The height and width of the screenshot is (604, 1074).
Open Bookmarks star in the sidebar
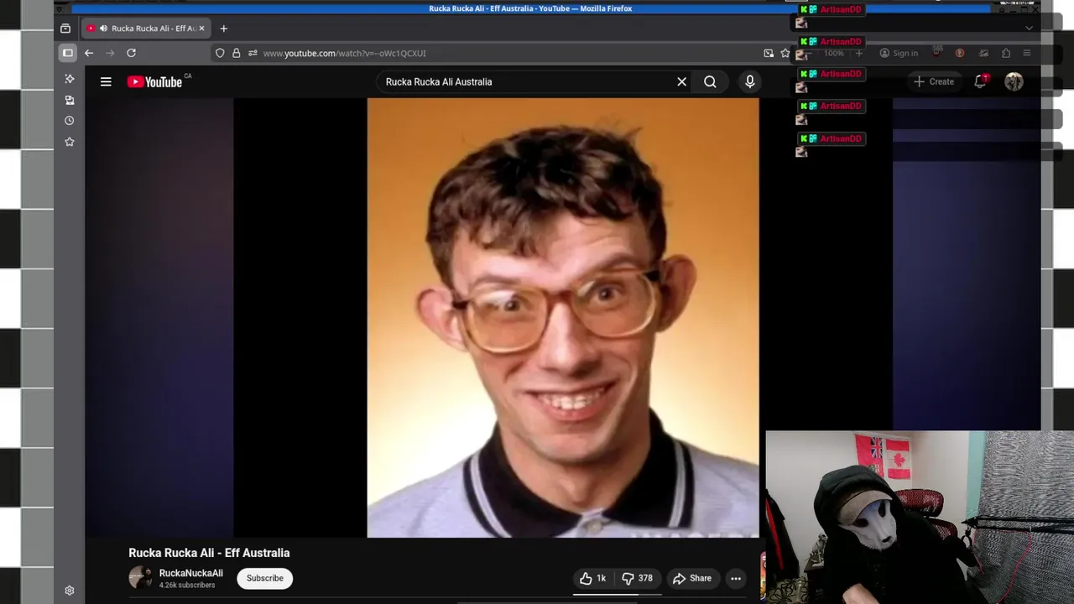point(70,142)
